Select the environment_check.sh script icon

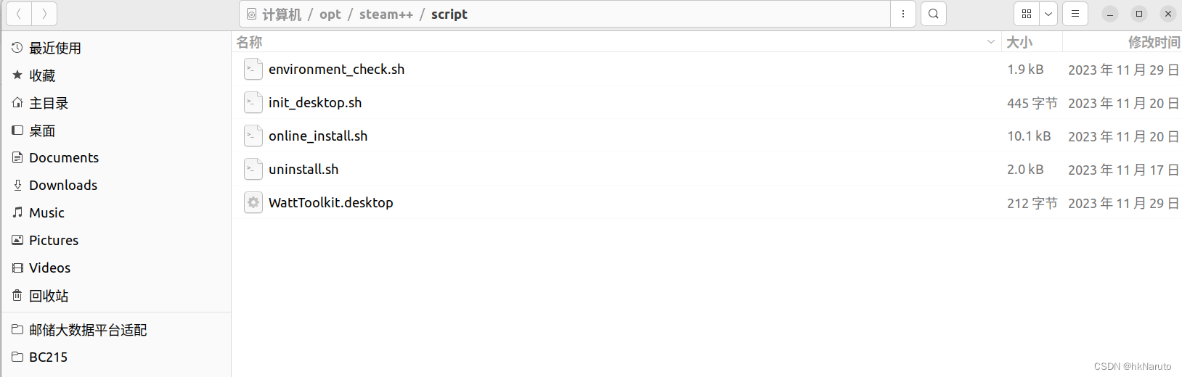(x=253, y=70)
